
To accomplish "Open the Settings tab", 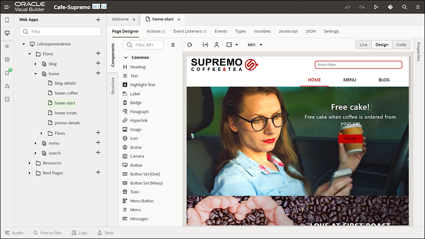I will pyautogui.click(x=331, y=32).
